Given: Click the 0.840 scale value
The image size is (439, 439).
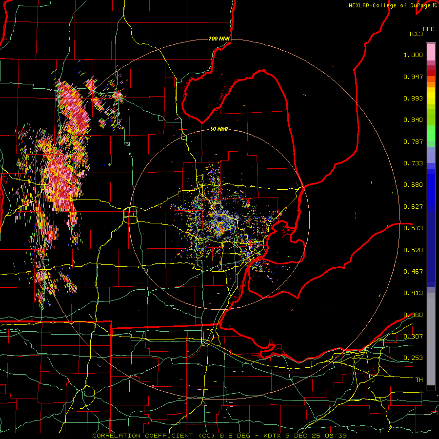Looking at the screenshot, I should click(x=413, y=120).
